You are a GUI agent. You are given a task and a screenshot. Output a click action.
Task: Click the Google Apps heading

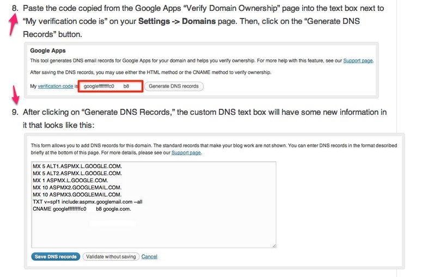[x=48, y=51]
